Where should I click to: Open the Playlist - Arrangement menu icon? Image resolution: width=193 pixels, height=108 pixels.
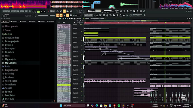coord(83,19)
